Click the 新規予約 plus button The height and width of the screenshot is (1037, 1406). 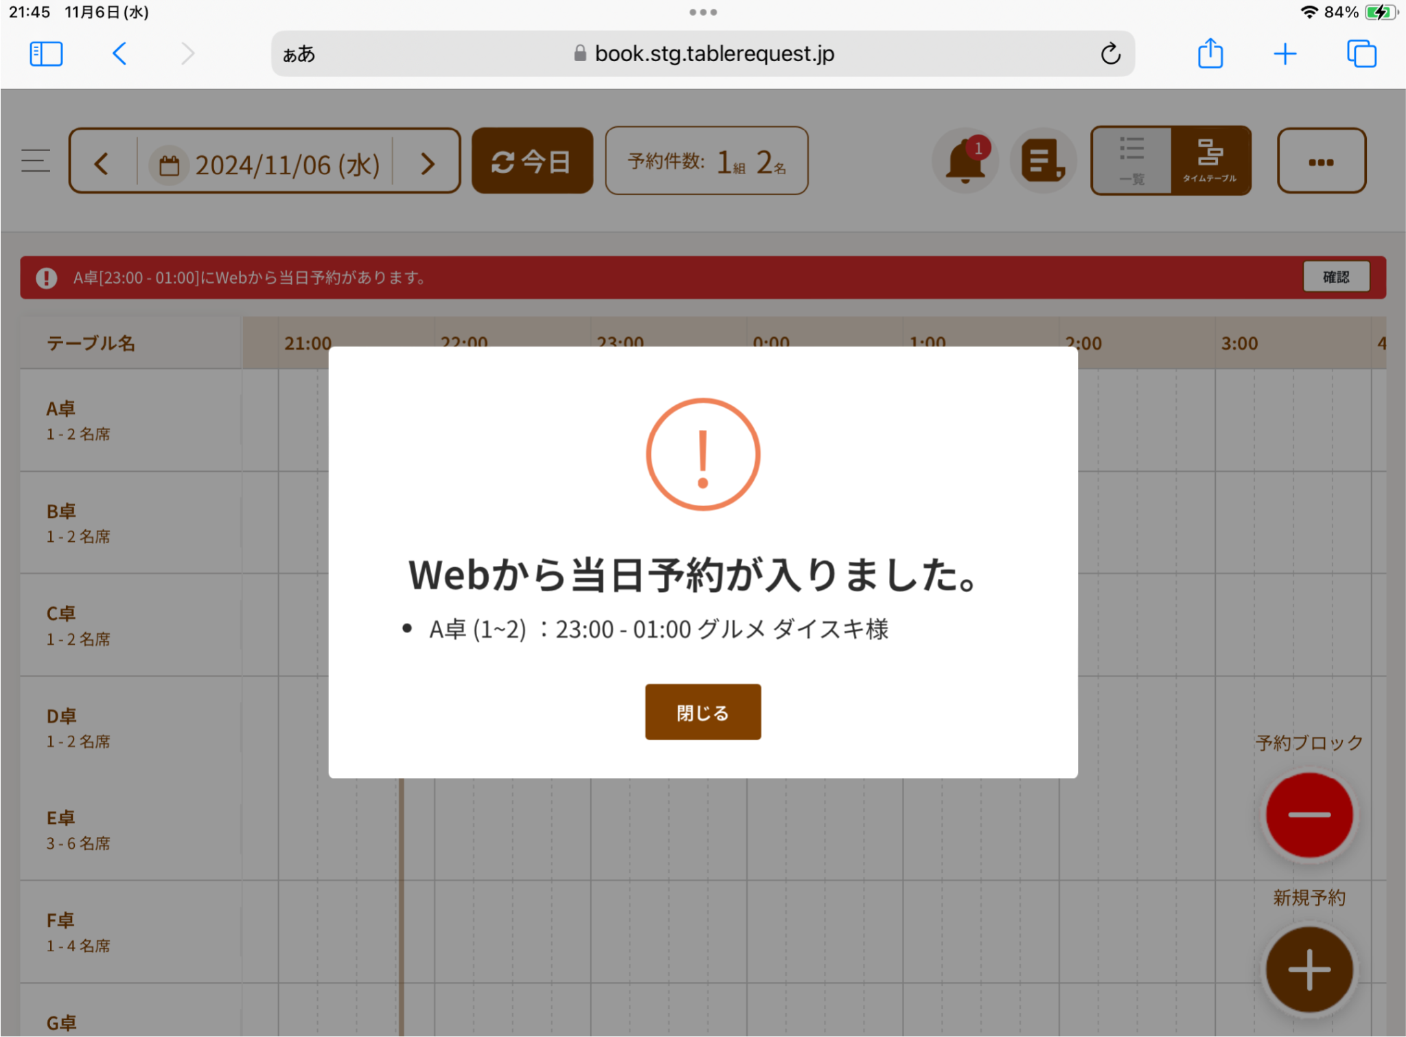pyautogui.click(x=1309, y=970)
